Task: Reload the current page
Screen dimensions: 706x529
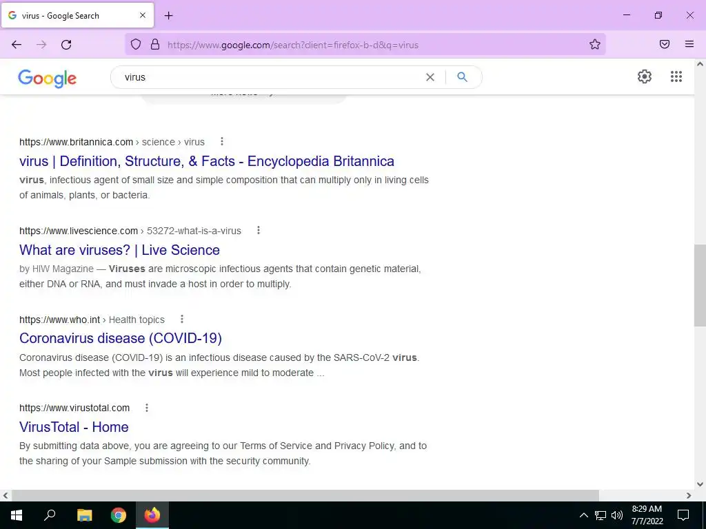Action: [x=66, y=45]
